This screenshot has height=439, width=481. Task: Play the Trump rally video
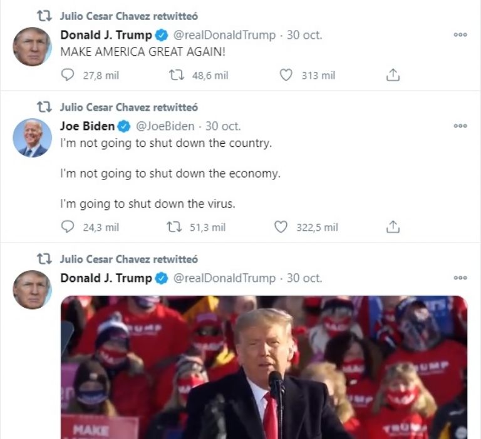pyautogui.click(x=264, y=367)
